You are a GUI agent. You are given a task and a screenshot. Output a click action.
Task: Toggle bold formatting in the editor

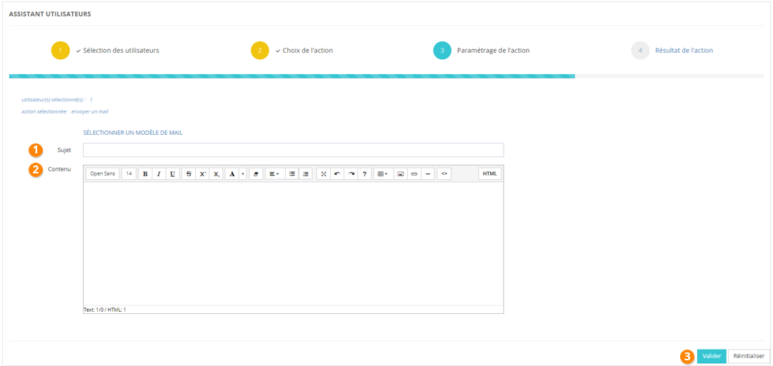[x=145, y=173]
